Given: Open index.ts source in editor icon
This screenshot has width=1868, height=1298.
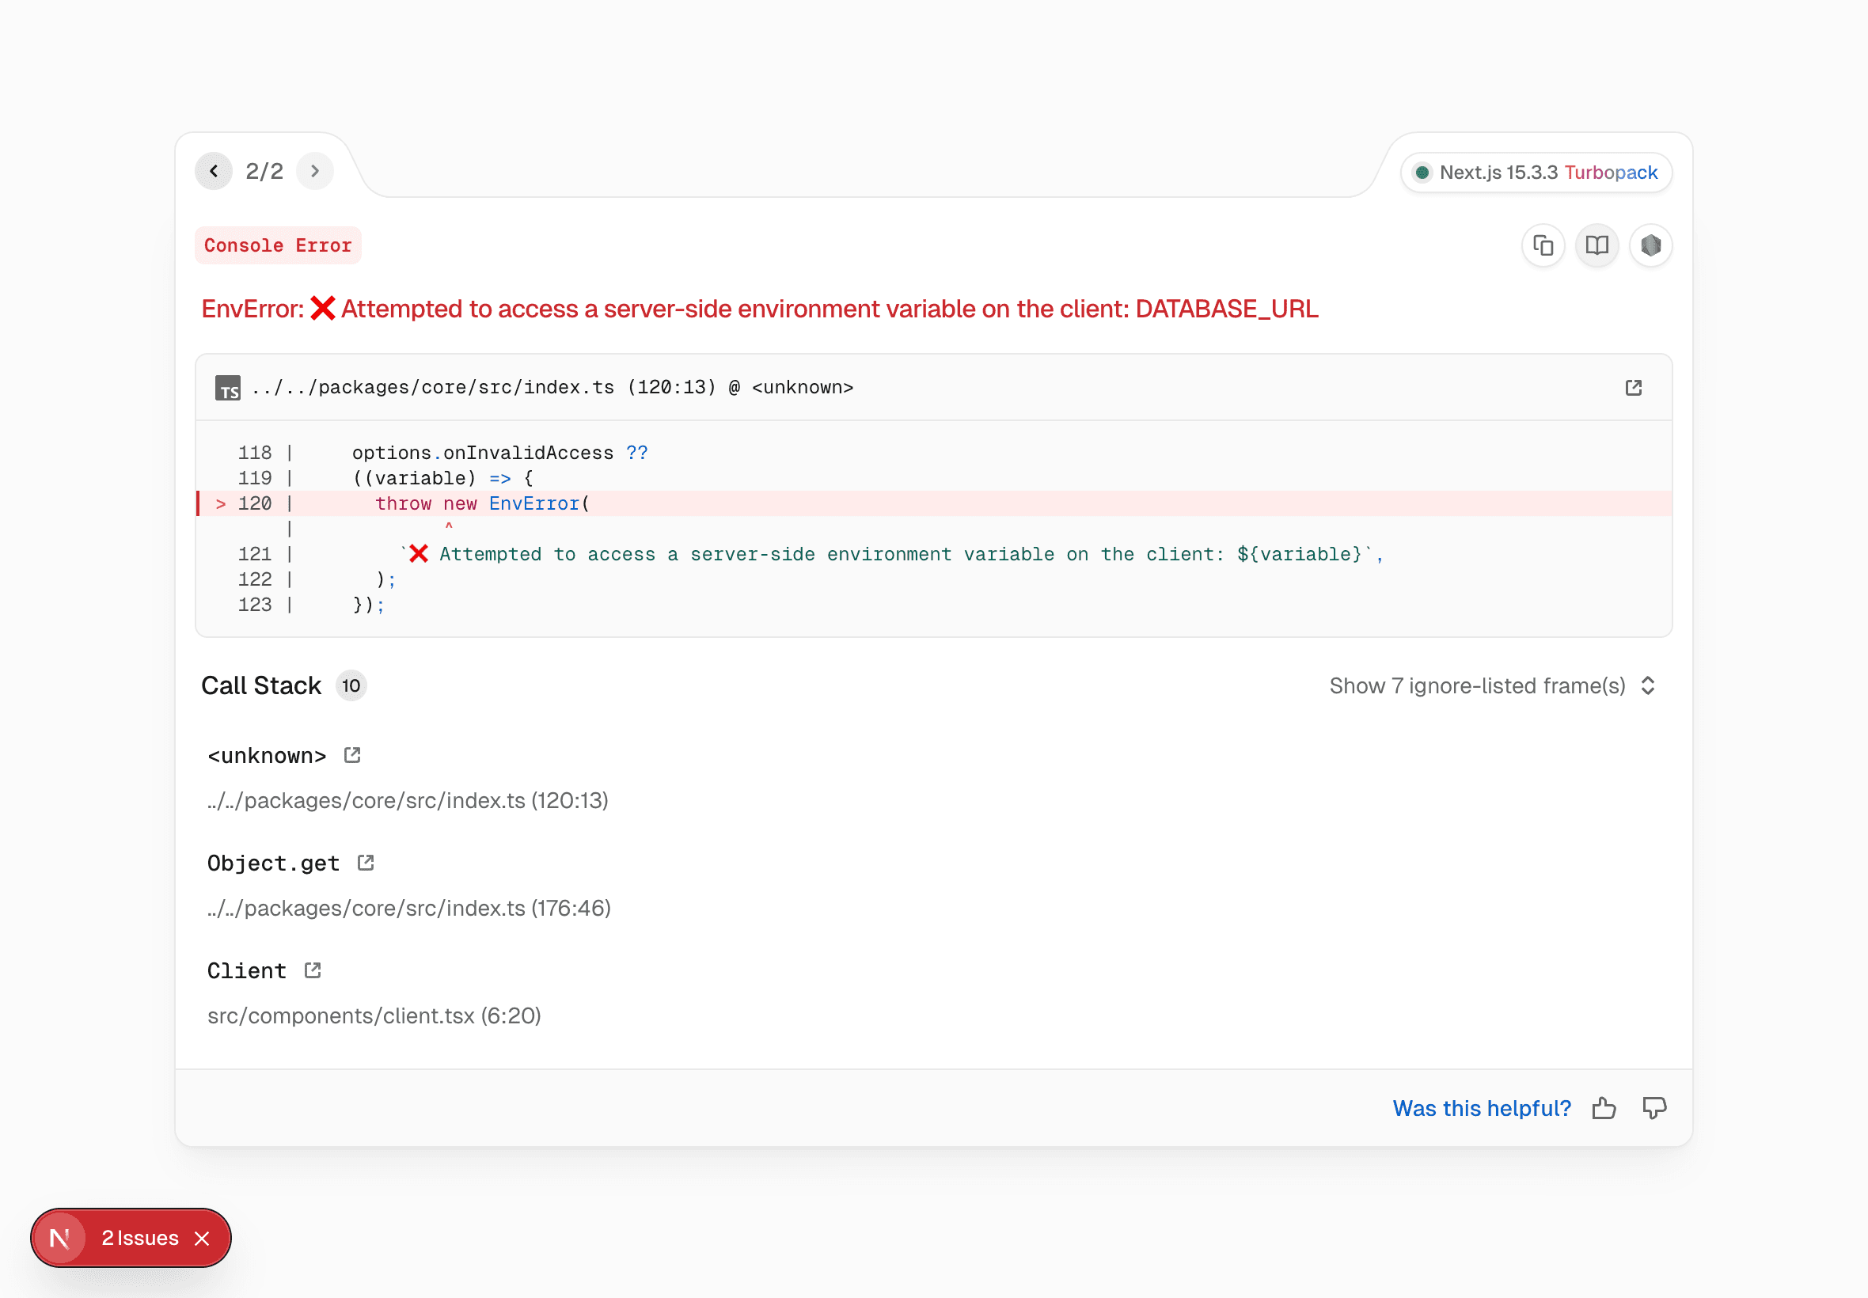Looking at the screenshot, I should (x=1633, y=387).
